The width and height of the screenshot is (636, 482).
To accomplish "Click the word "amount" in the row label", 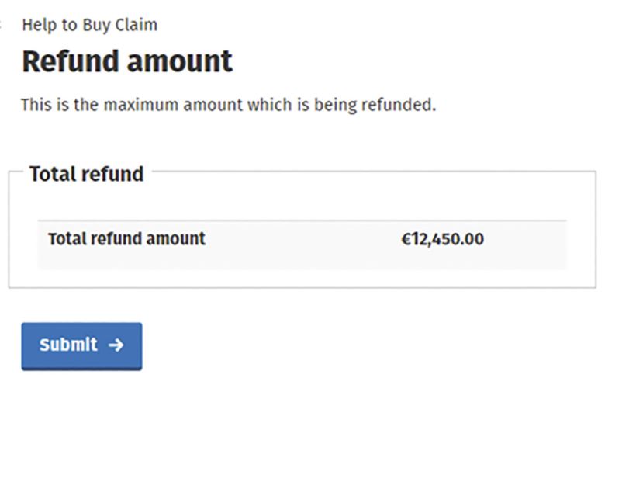I will [177, 239].
